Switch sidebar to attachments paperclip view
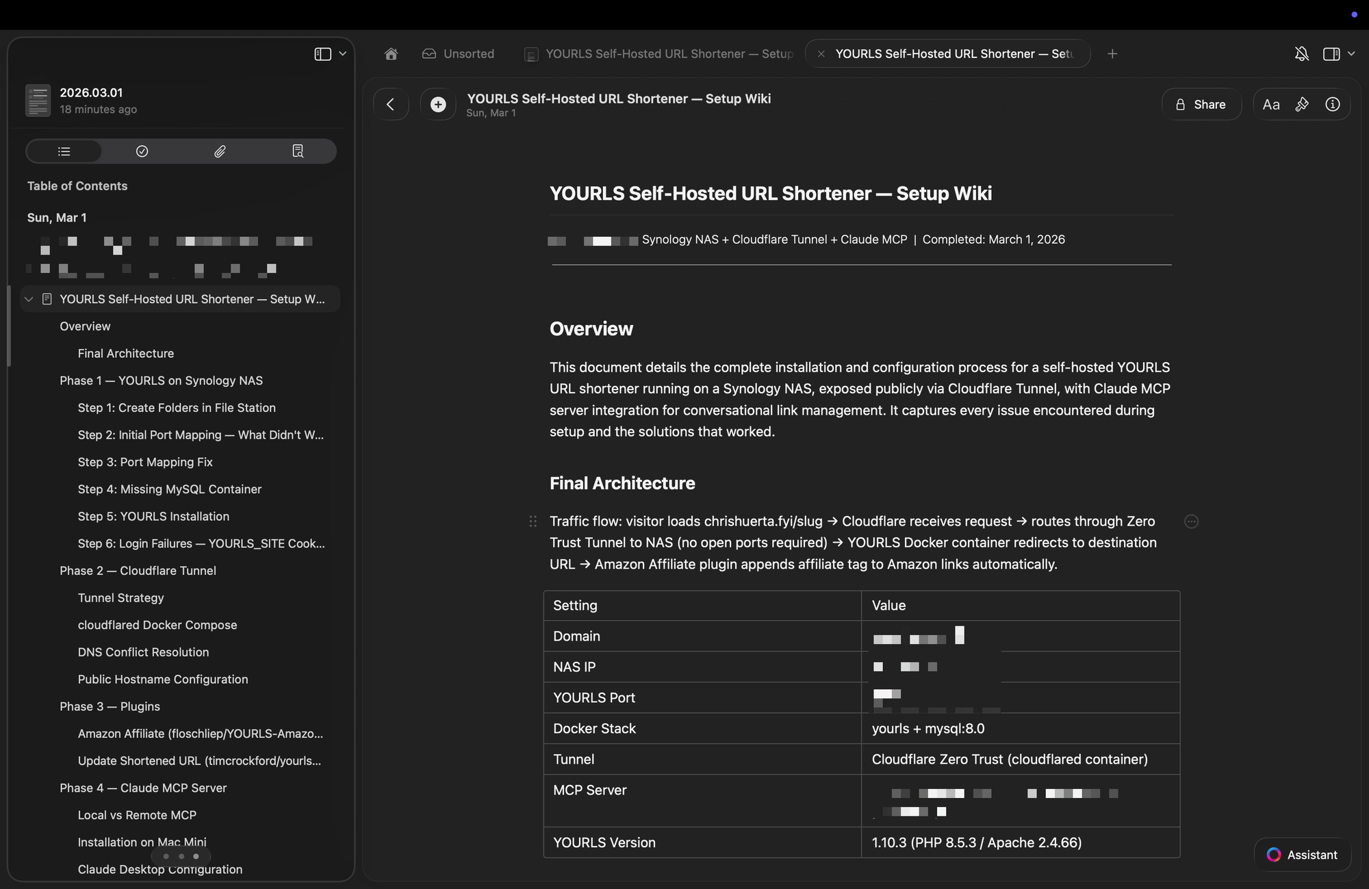The image size is (1369, 889). pos(220,151)
